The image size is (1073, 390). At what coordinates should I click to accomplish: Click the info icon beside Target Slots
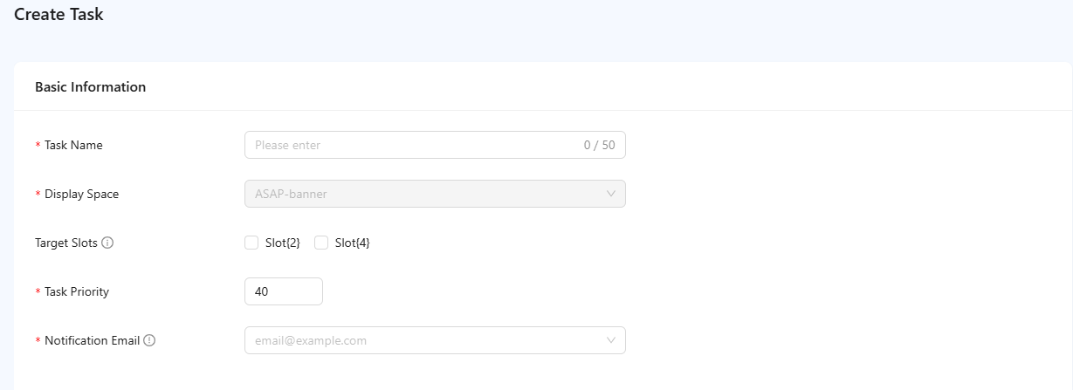click(107, 243)
